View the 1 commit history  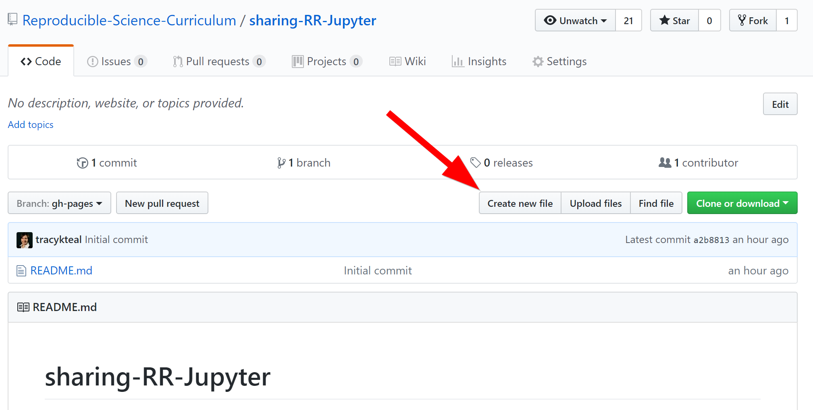point(107,163)
